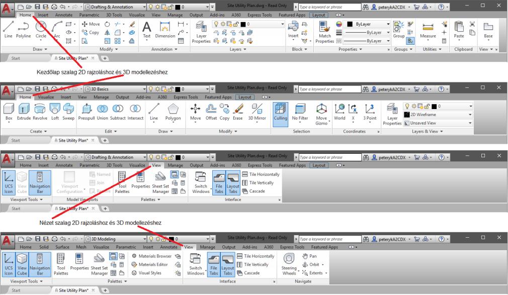Image resolution: width=508 pixels, height=295 pixels.
Task: Open the Materials Browser
Action: pos(151,256)
